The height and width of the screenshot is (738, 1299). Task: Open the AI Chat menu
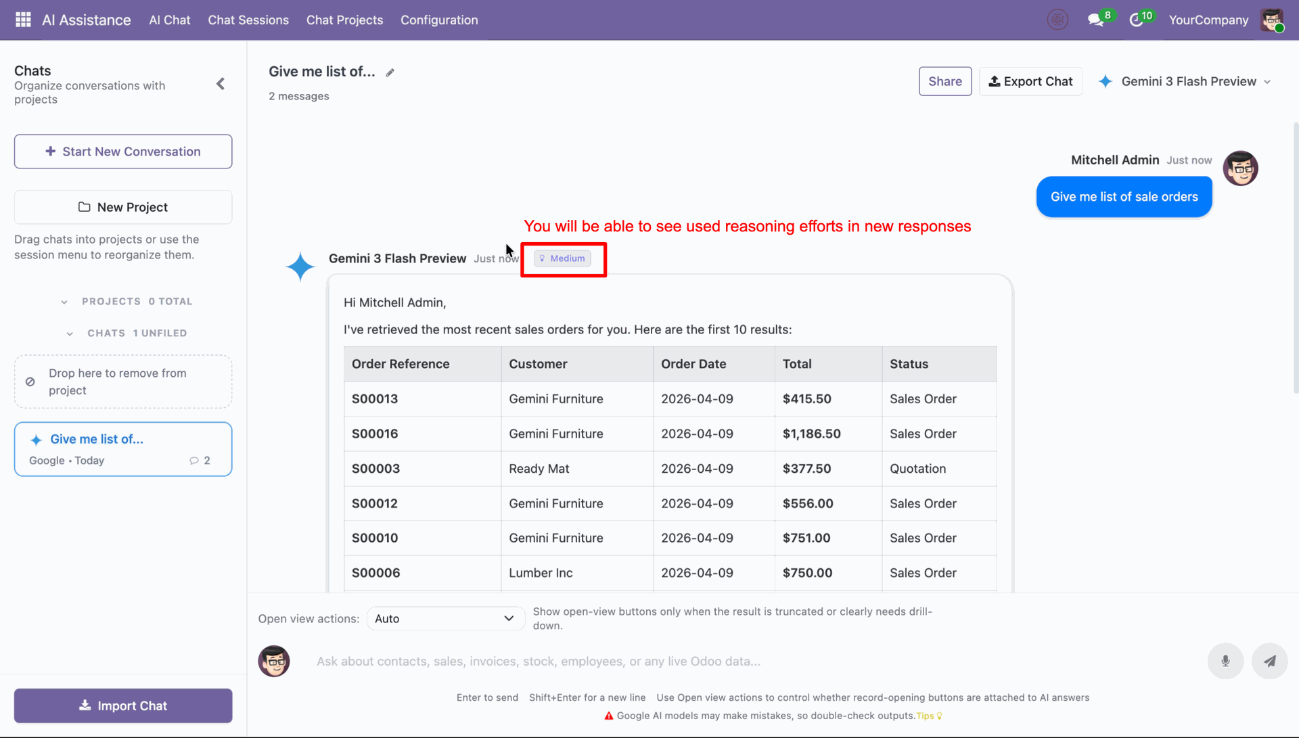click(169, 20)
